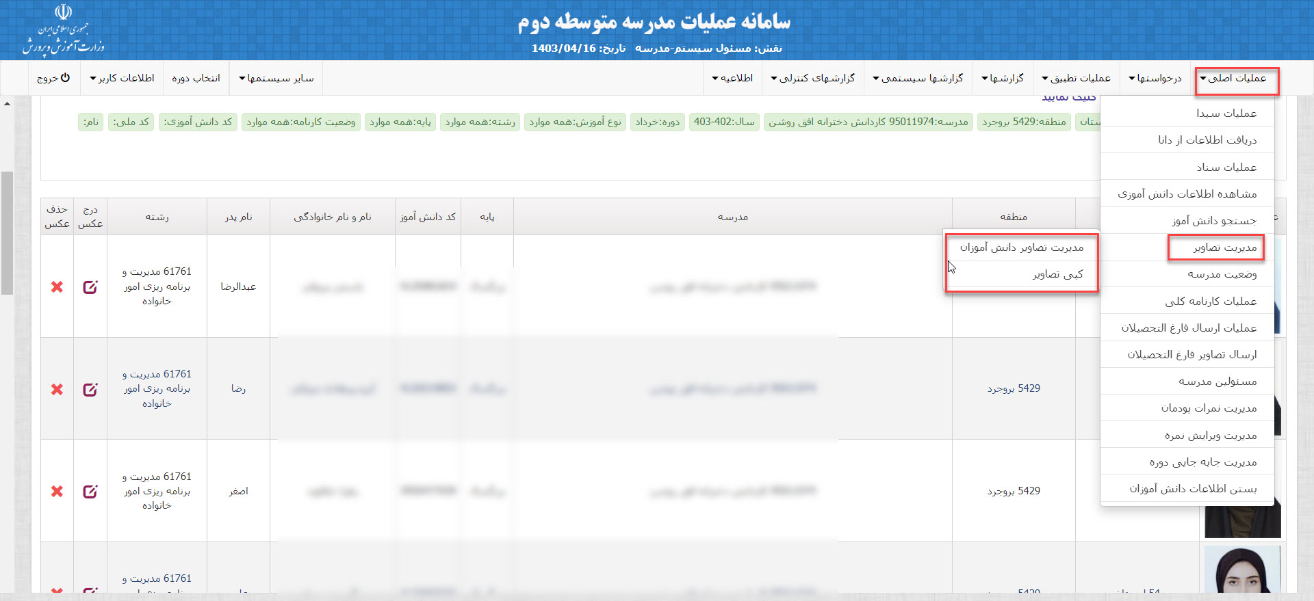
Task: Click the red X delete icon in the third row
Action: tap(57, 492)
